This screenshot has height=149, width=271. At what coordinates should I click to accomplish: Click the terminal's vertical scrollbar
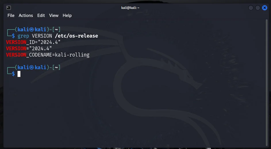coord(267,83)
